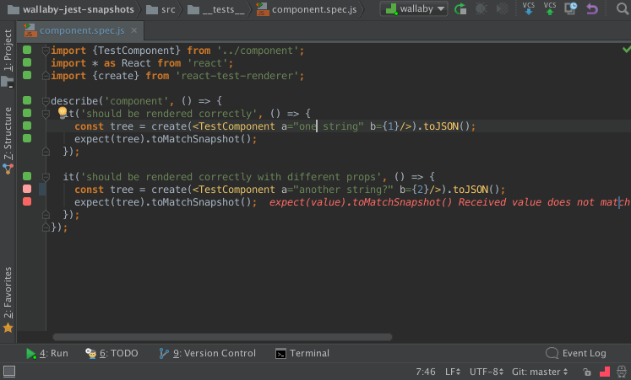This screenshot has height=380, width=631.
Task: Toggle the read-only lock icon
Action: pos(587,372)
